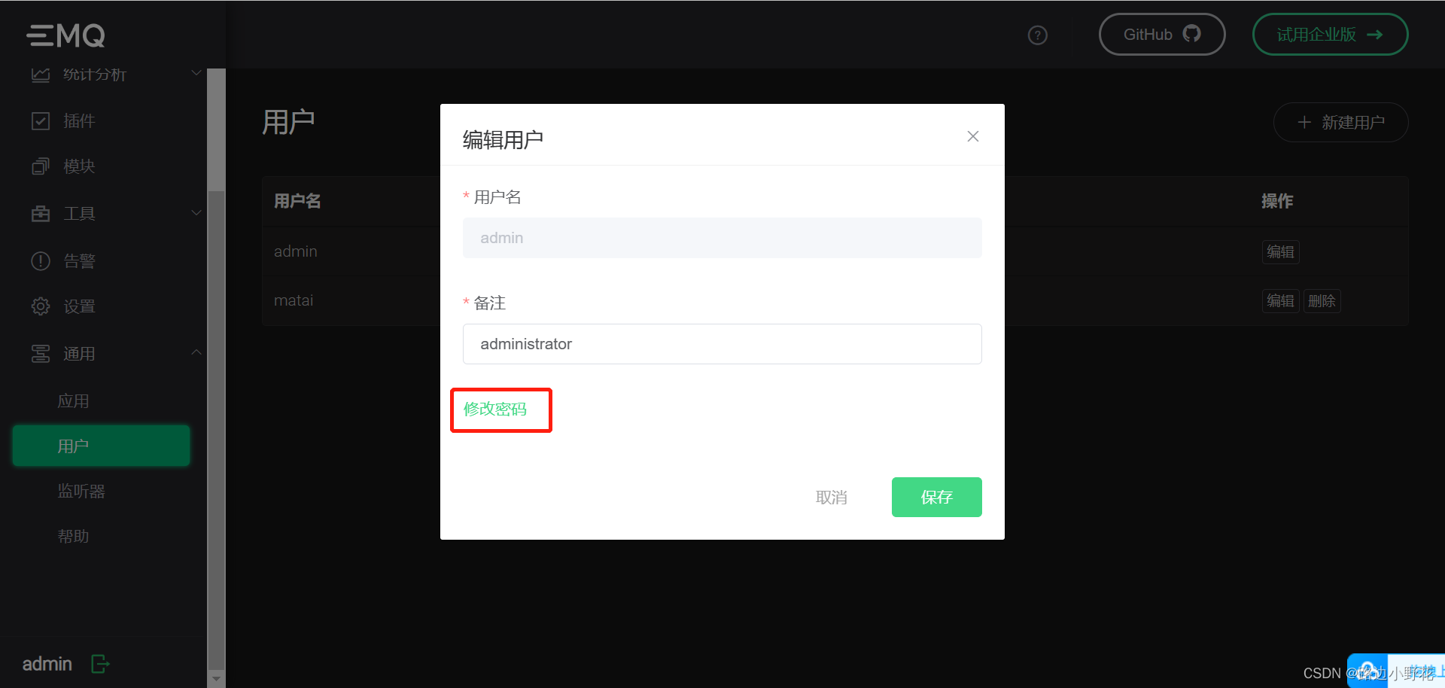The image size is (1445, 688).
Task: Collapse the general menu chevron
Action: pos(196,352)
